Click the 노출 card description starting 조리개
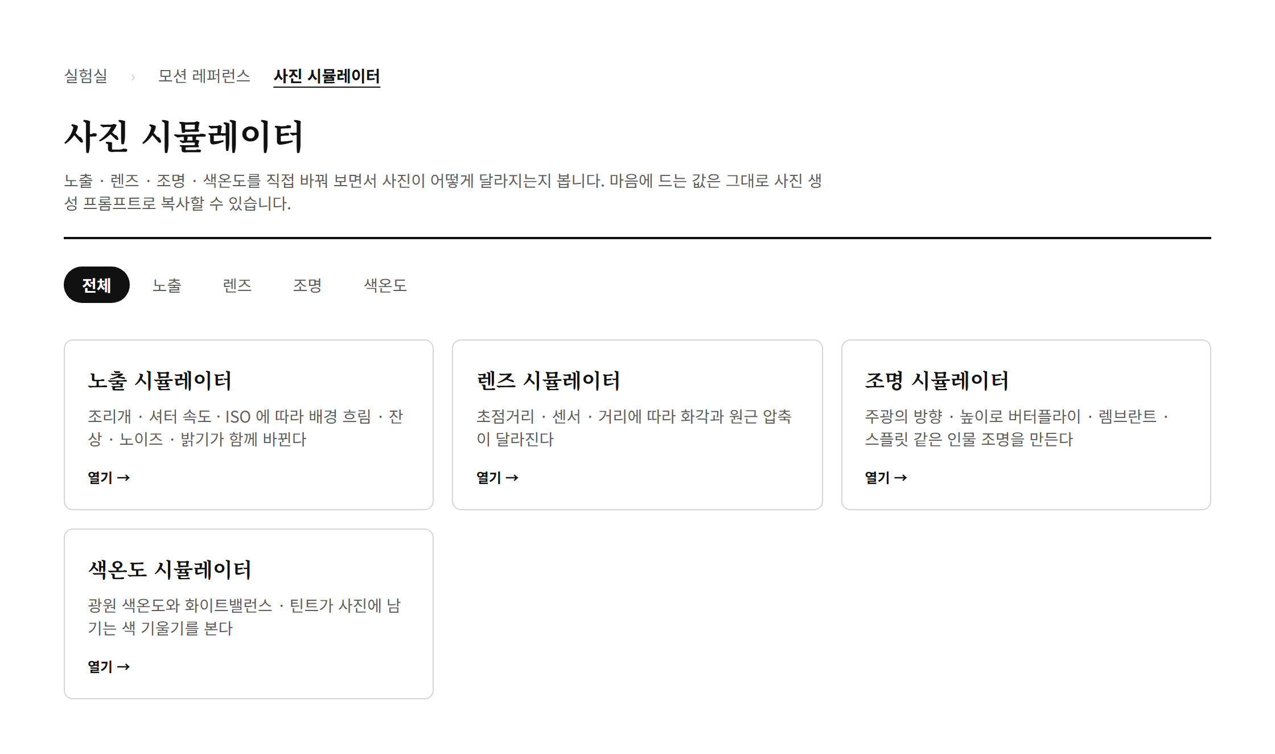This screenshot has width=1275, height=754. (x=246, y=428)
